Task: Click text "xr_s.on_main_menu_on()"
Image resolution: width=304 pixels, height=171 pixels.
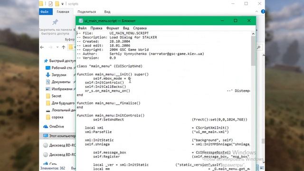Action: (x=107, y=91)
